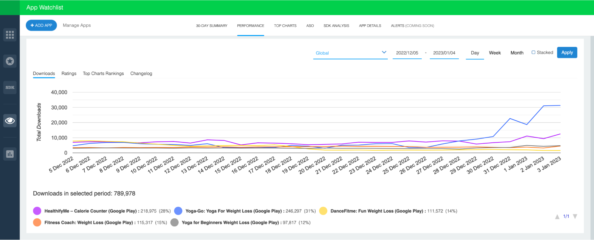Toggle Fitness Coach orange legend swatch
Image resolution: width=594 pixels, height=240 pixels.
tap(37, 222)
